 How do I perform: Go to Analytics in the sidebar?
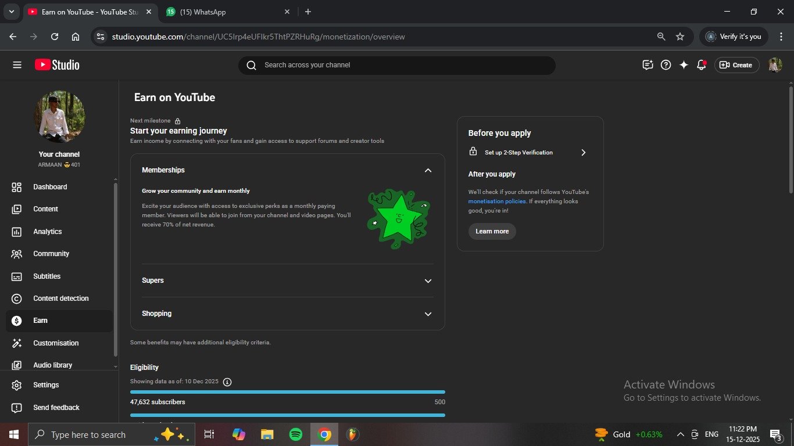[47, 232]
